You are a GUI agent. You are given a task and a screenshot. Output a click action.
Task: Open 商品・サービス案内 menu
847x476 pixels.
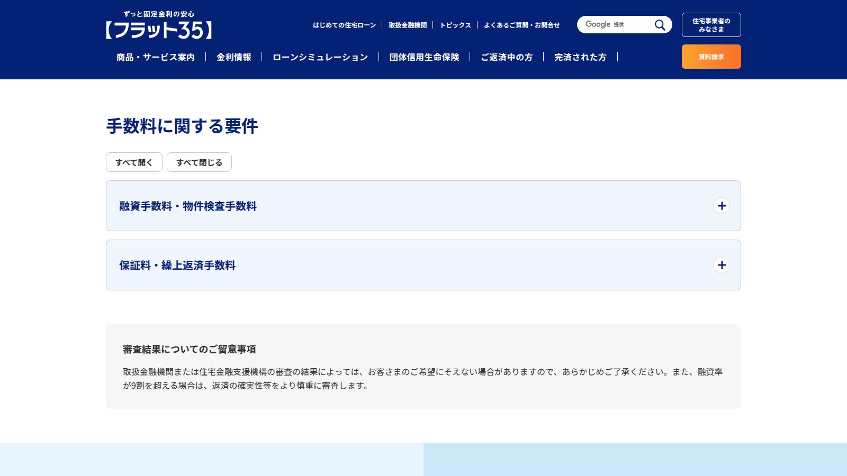tap(156, 57)
